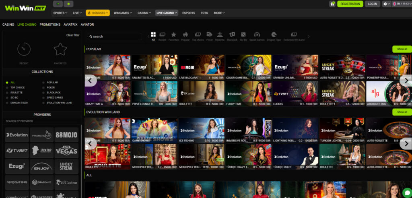The width and height of the screenshot is (412, 198).
Task: Click the Search by provider field
Action: 42,121
